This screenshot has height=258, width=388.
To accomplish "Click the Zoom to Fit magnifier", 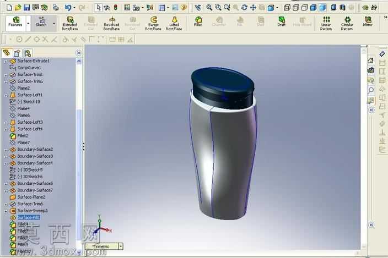I will coord(209,8).
